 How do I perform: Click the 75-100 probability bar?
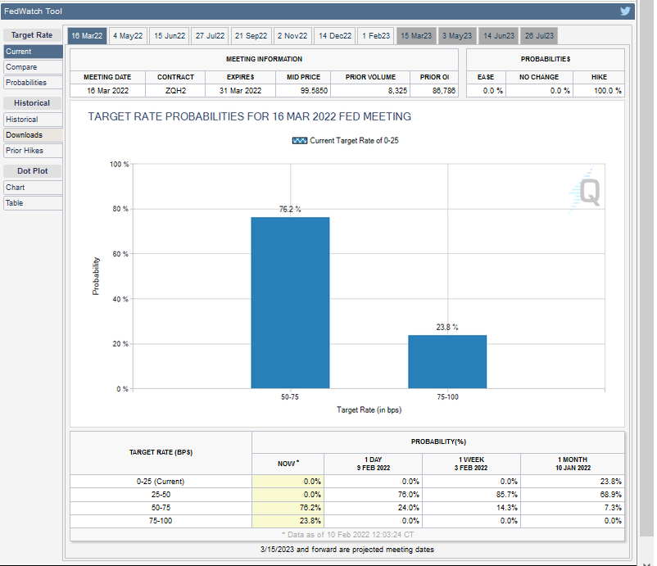[447, 361]
